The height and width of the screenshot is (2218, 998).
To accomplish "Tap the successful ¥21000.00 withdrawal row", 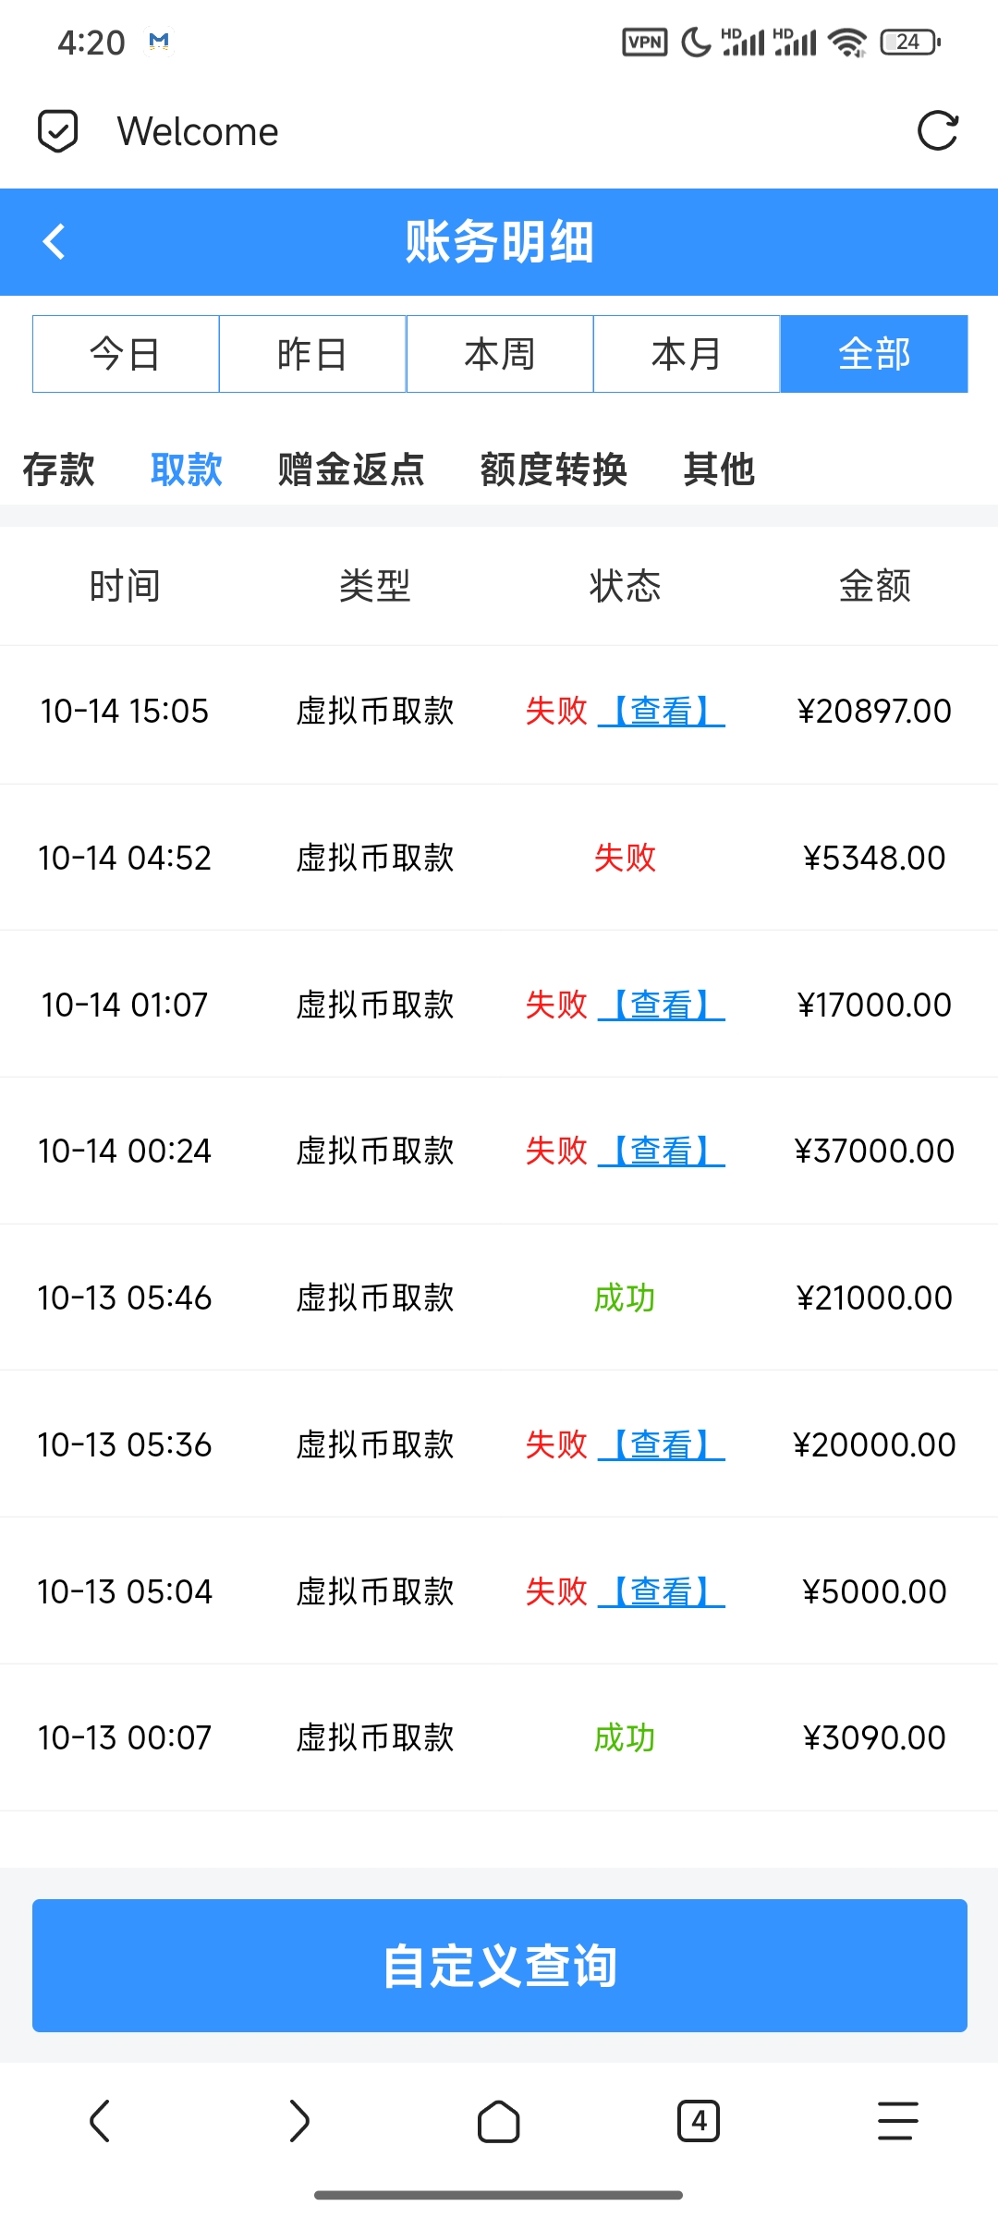I will [499, 1298].
